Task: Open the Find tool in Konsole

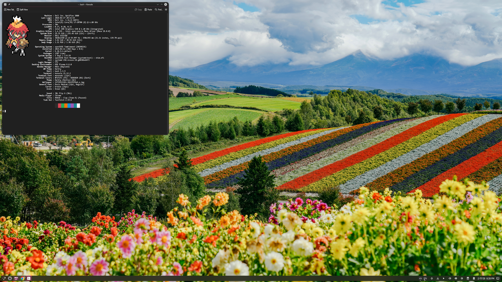Action: click(158, 9)
